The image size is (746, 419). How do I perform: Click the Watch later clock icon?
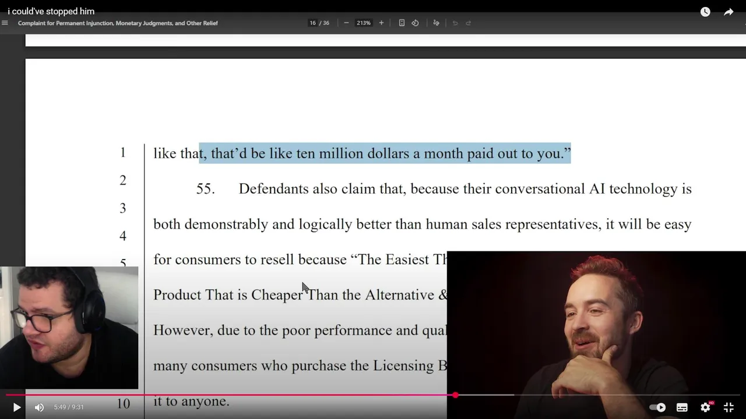pos(705,12)
